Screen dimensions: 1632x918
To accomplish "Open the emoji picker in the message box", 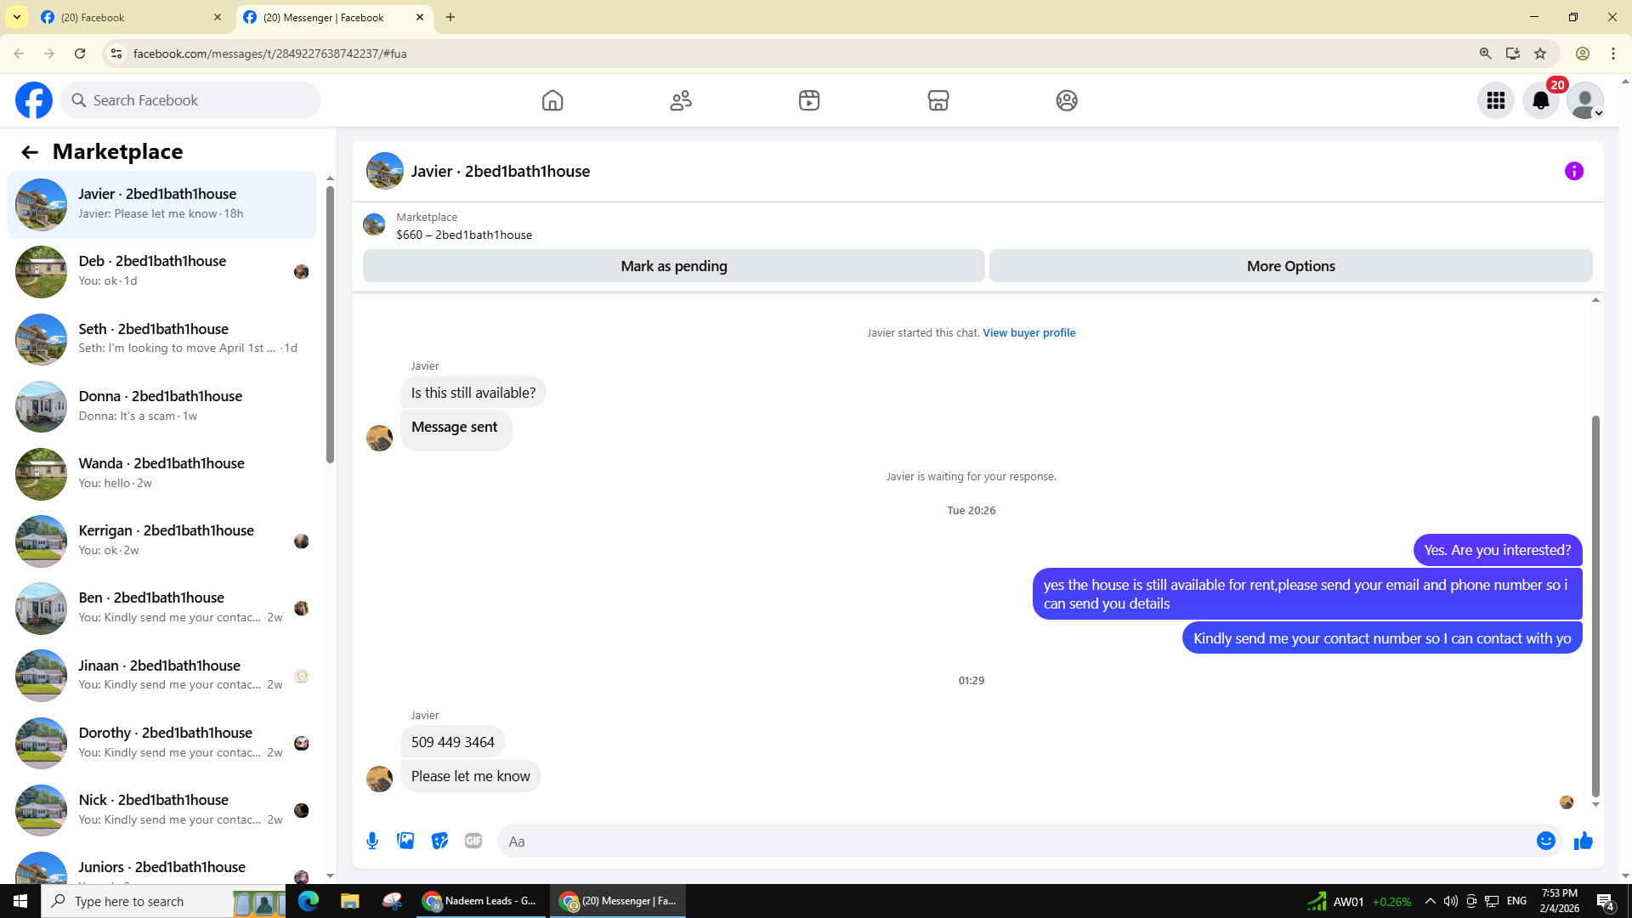I will pos(1545,841).
